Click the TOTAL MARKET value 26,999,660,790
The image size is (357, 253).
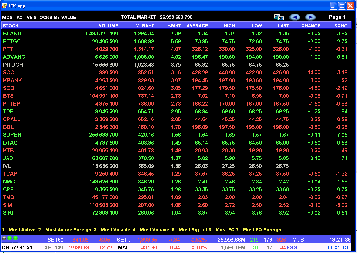click(176, 17)
